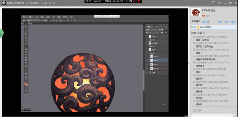Hide the topmost layer in the layers panel
The height and width of the screenshot is (123, 238).
[x=147, y=36]
